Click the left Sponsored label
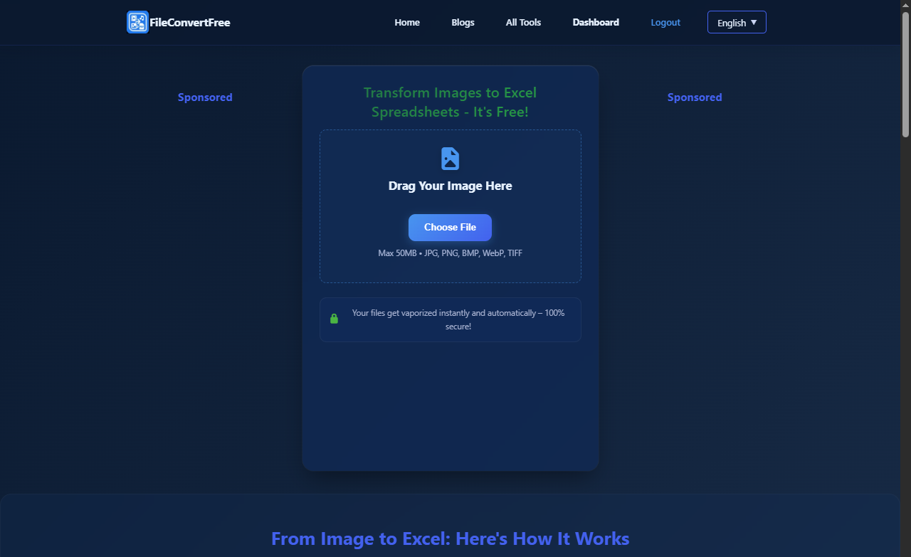This screenshot has width=911, height=557. (205, 97)
